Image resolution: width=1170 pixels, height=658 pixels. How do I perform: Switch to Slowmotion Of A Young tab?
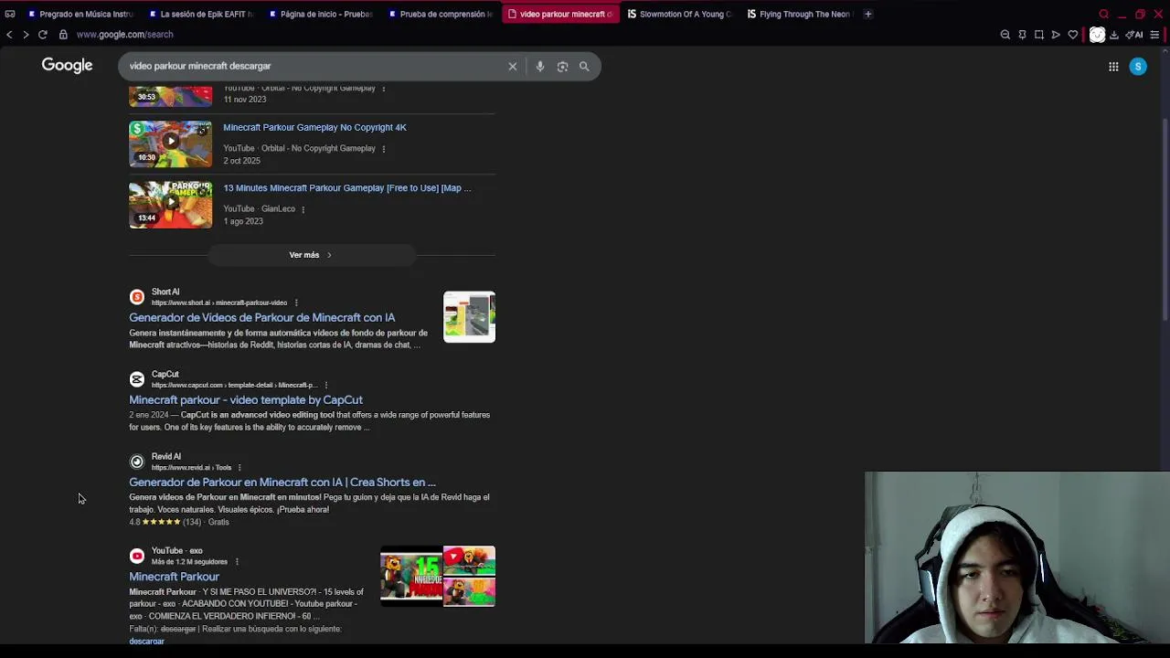point(679,14)
